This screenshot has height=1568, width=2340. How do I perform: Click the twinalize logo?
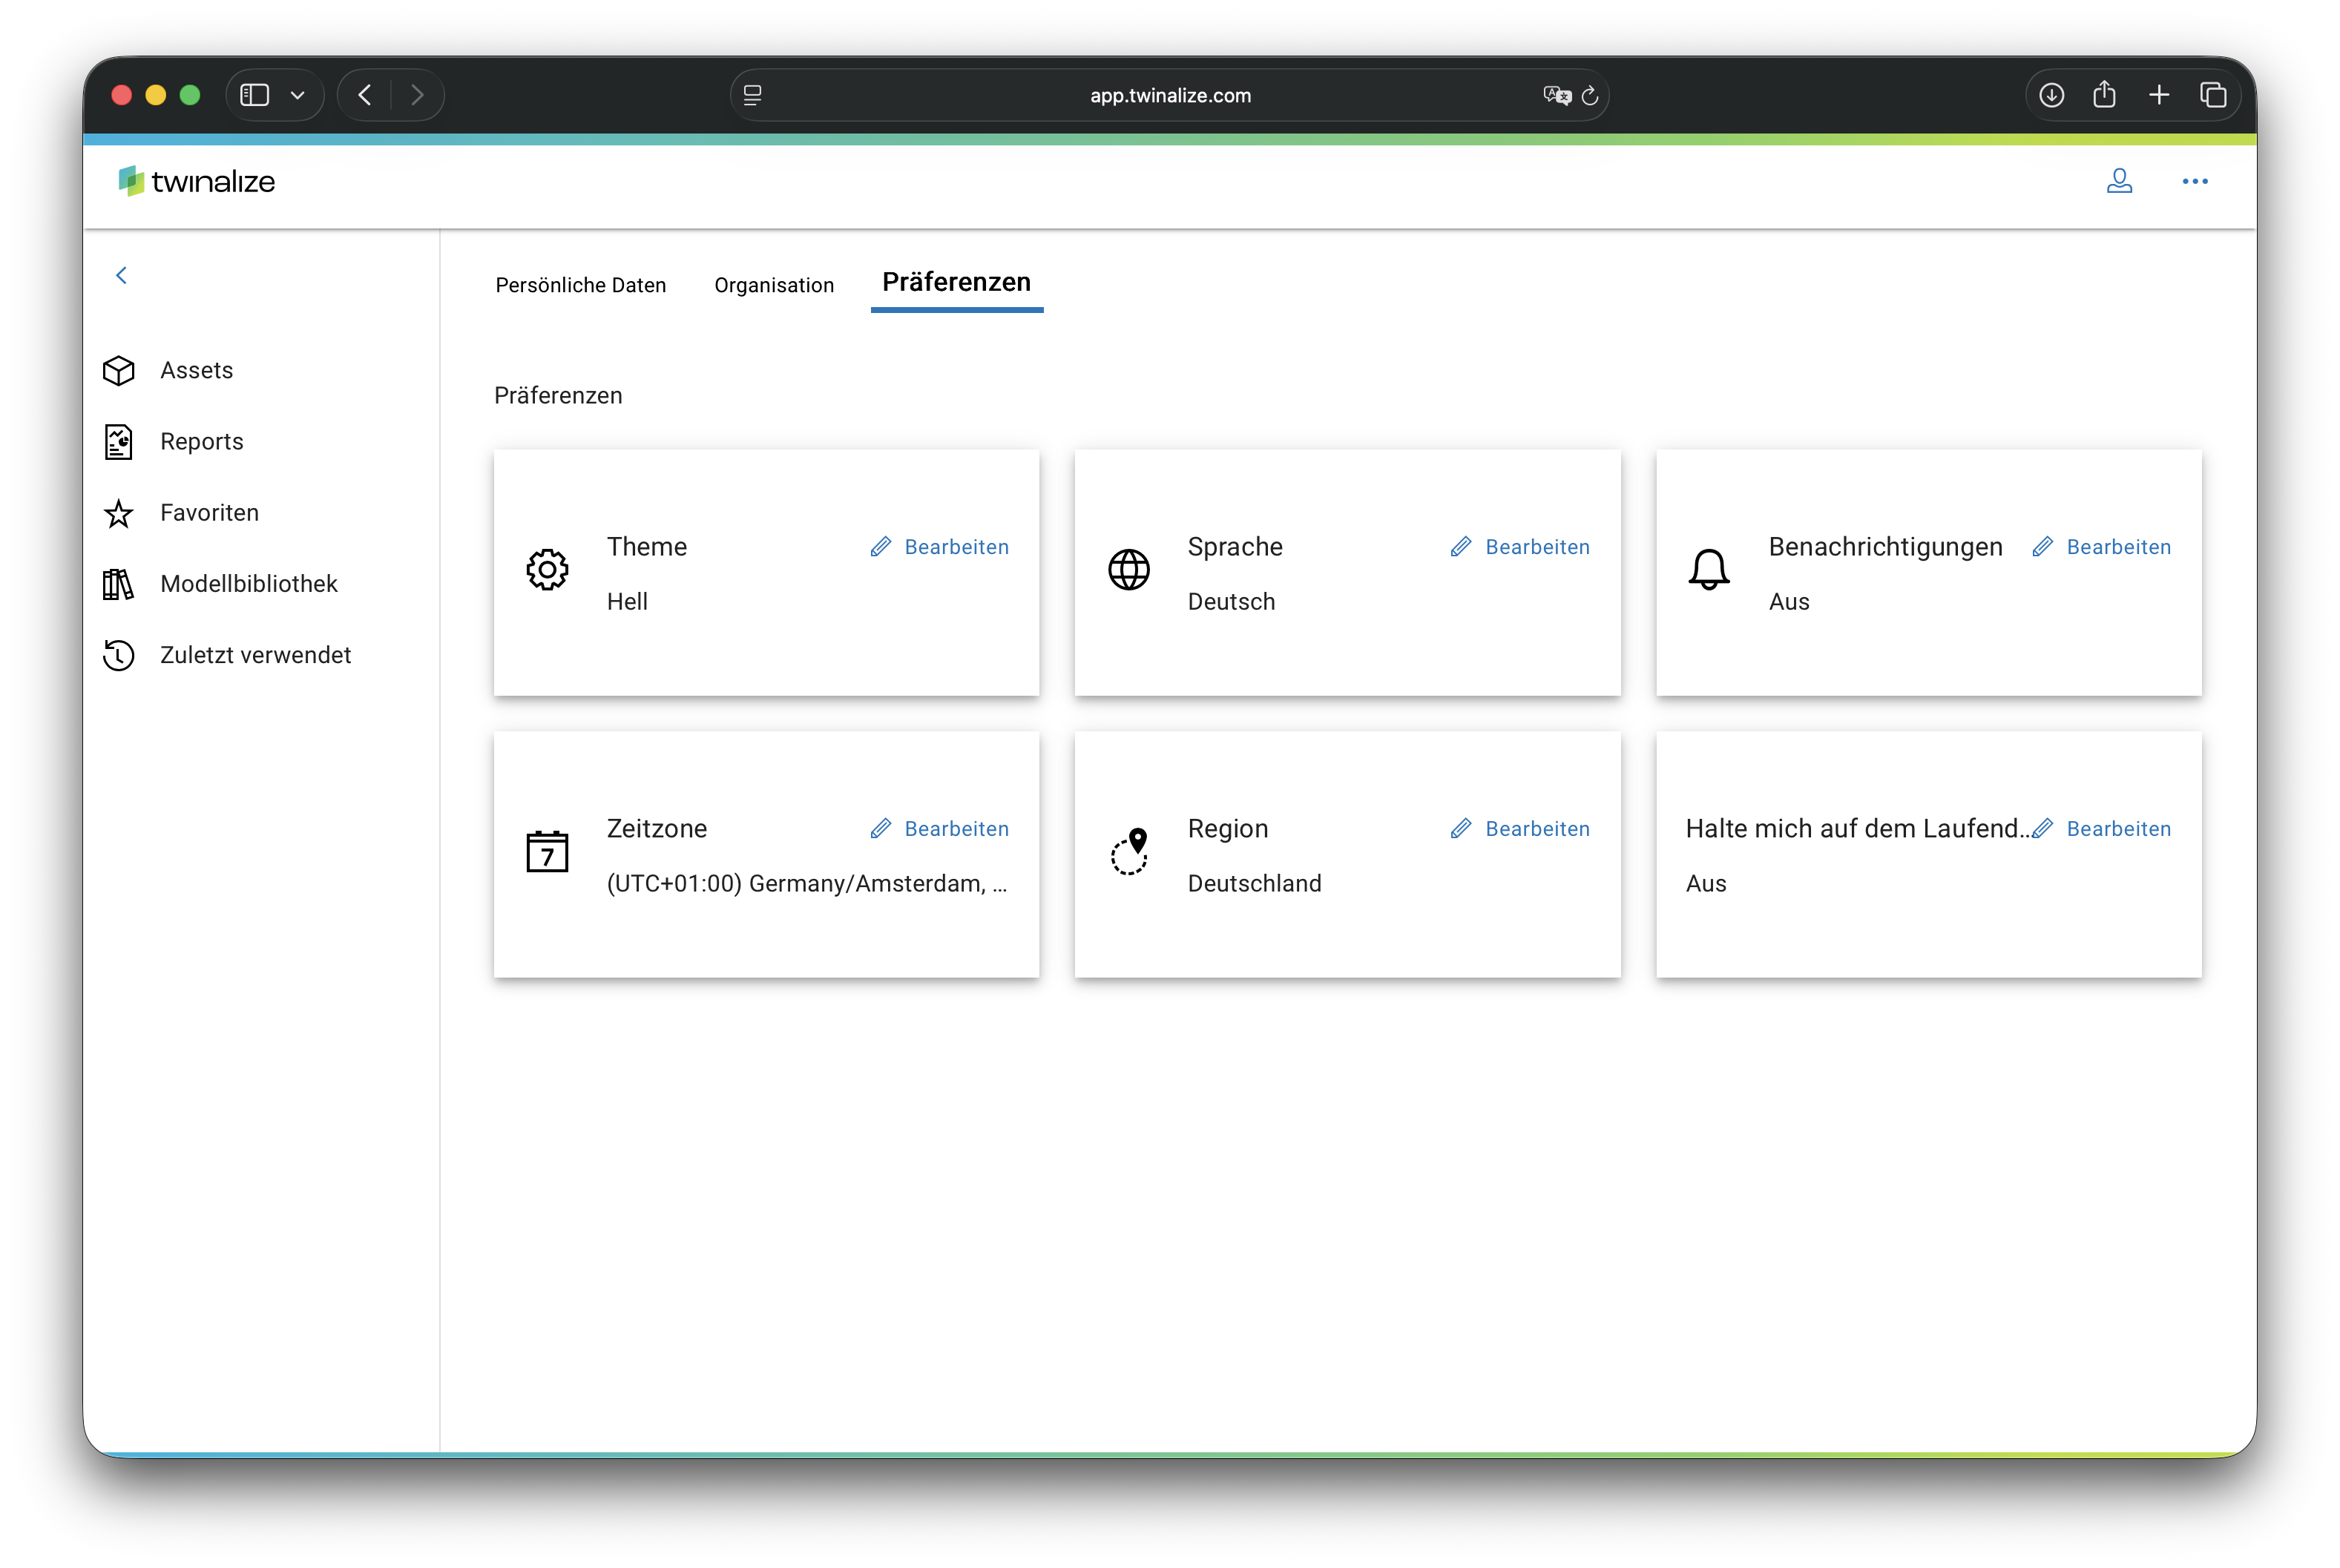(197, 181)
